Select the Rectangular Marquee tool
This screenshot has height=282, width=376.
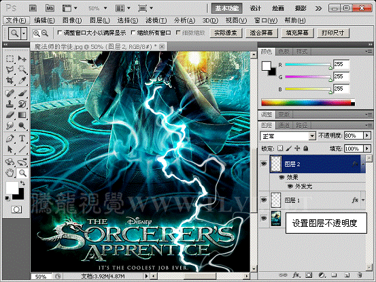pyautogui.click(x=10, y=59)
